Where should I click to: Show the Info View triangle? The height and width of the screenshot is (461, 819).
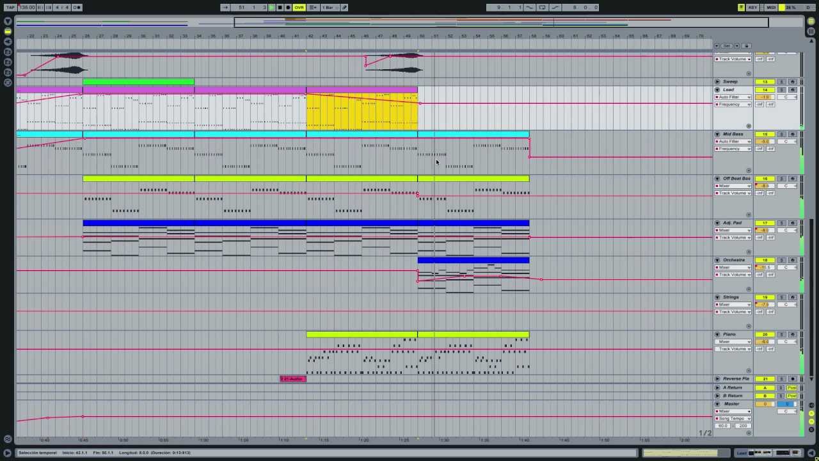(7, 453)
